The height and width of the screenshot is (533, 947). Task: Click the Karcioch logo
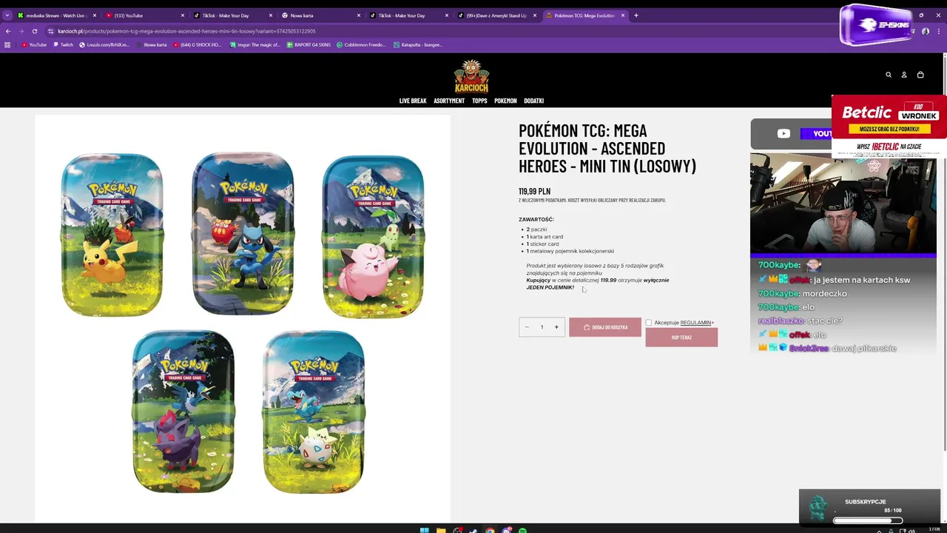tap(471, 76)
